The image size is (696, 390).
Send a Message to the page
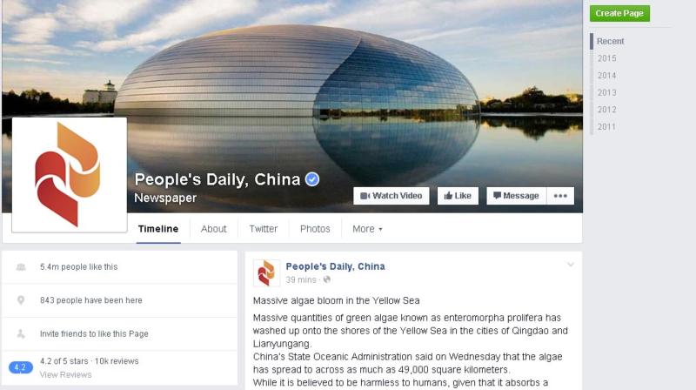pos(516,196)
